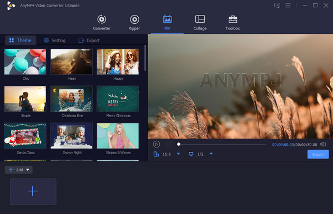This screenshot has width=333, height=214.
Task: Play the preview video
Action: coord(157,145)
